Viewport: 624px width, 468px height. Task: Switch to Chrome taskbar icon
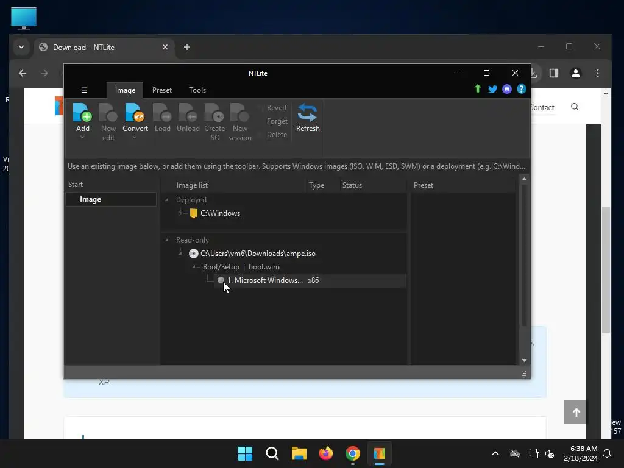pyautogui.click(x=353, y=453)
